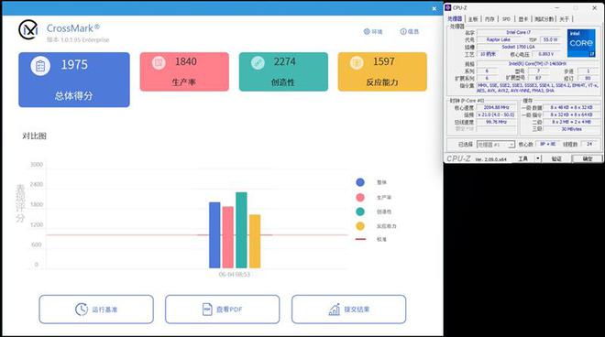Click the 反应能力 1597 score card
The height and width of the screenshot is (337, 605).
pos(382,71)
